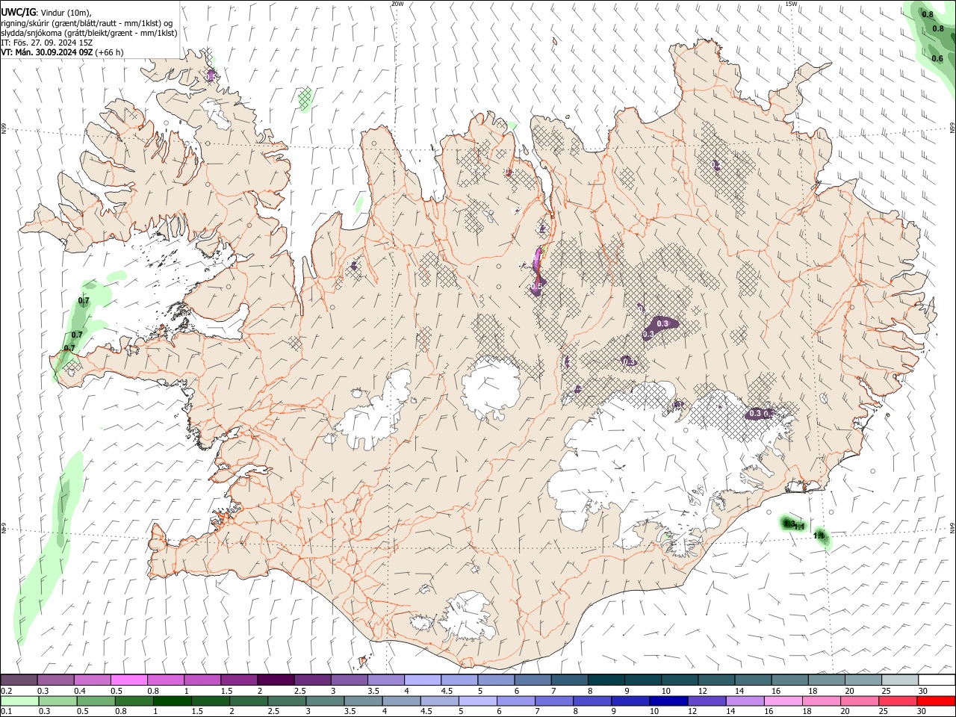956x717 pixels.
Task: Click the '0.4' label under the upper legend
Action: point(80,691)
